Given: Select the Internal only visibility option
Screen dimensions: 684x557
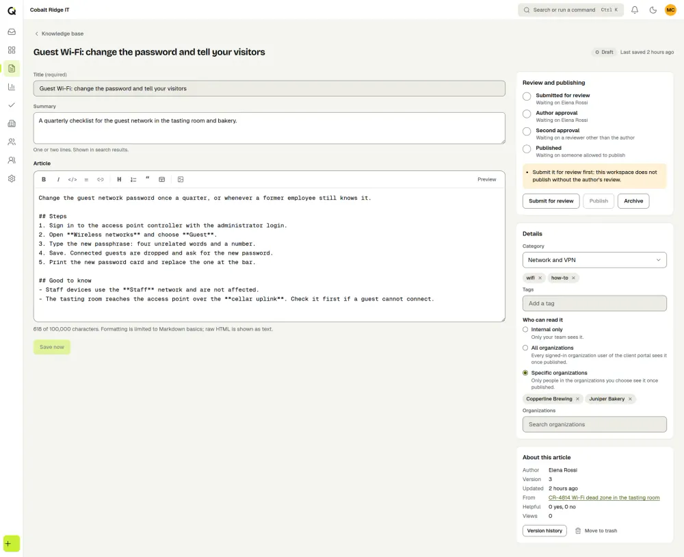Looking at the screenshot, I should pyautogui.click(x=525, y=330).
